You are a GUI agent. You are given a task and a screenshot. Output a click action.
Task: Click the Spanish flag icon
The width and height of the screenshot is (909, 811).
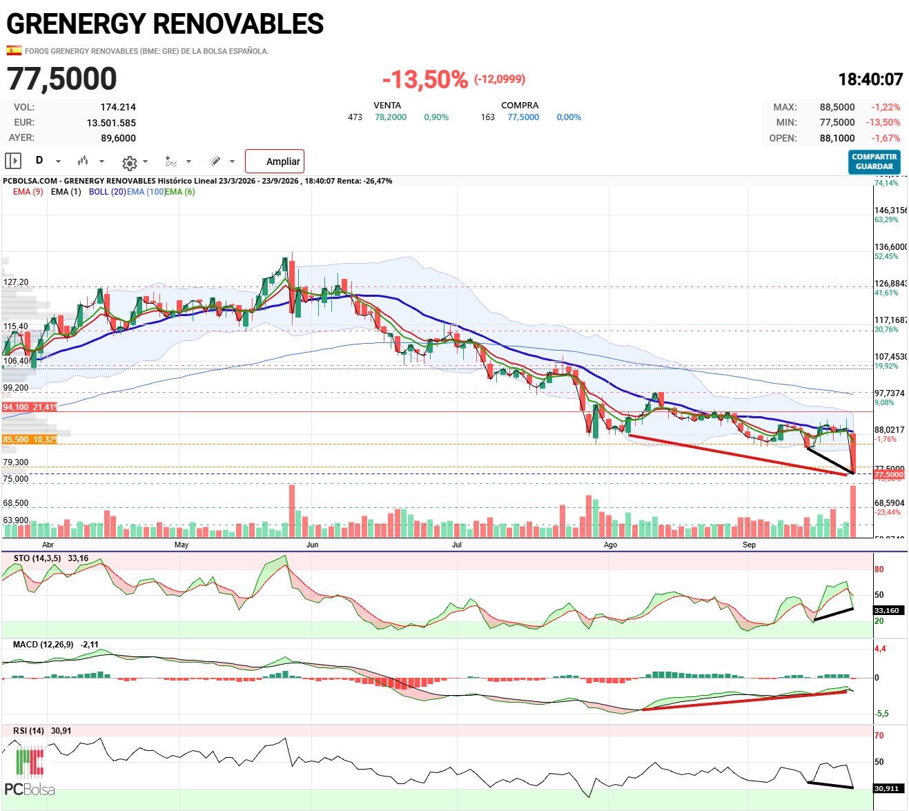coord(14,50)
